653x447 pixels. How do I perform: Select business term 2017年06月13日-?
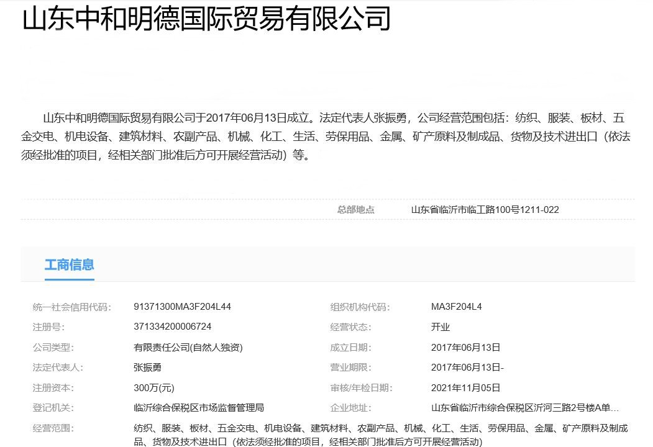click(467, 368)
